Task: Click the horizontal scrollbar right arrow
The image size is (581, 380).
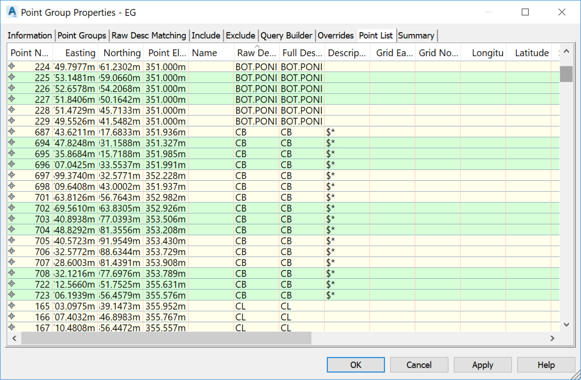Action: (x=552, y=338)
